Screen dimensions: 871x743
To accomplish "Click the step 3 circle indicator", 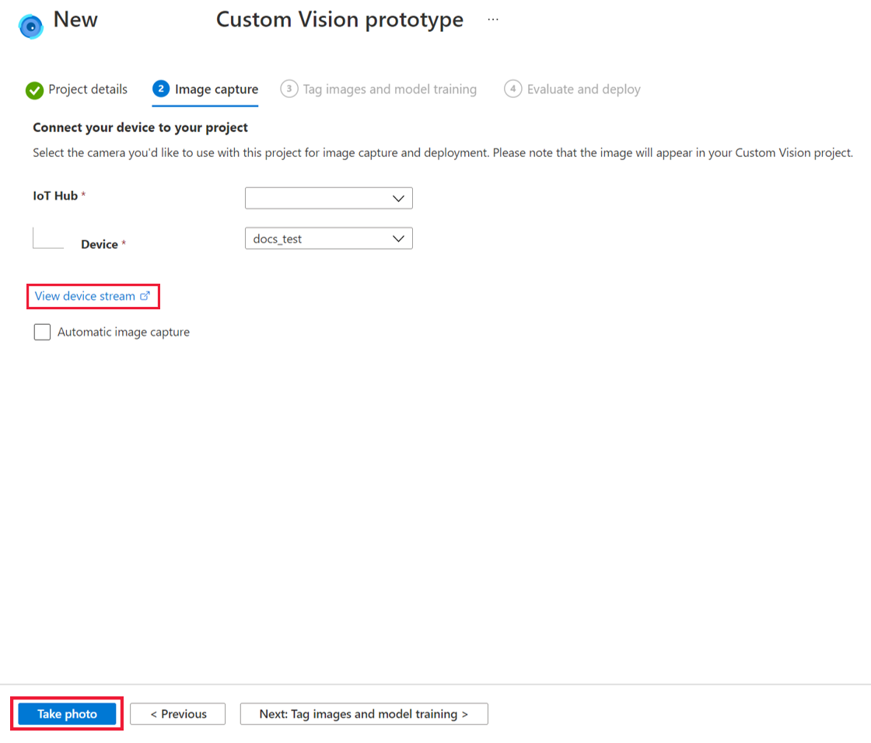I will 289,89.
